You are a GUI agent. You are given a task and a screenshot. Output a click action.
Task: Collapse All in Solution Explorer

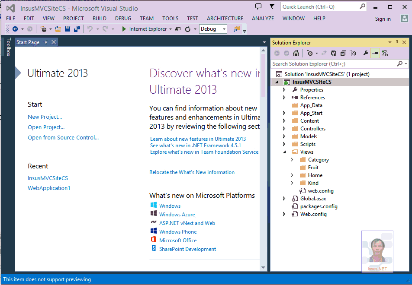click(x=343, y=53)
